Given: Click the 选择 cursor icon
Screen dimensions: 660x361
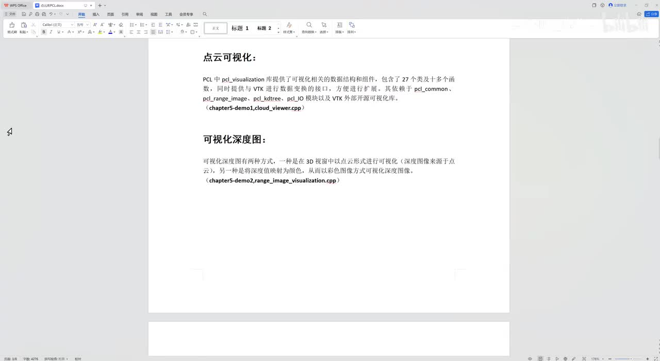Looking at the screenshot, I should point(324,25).
